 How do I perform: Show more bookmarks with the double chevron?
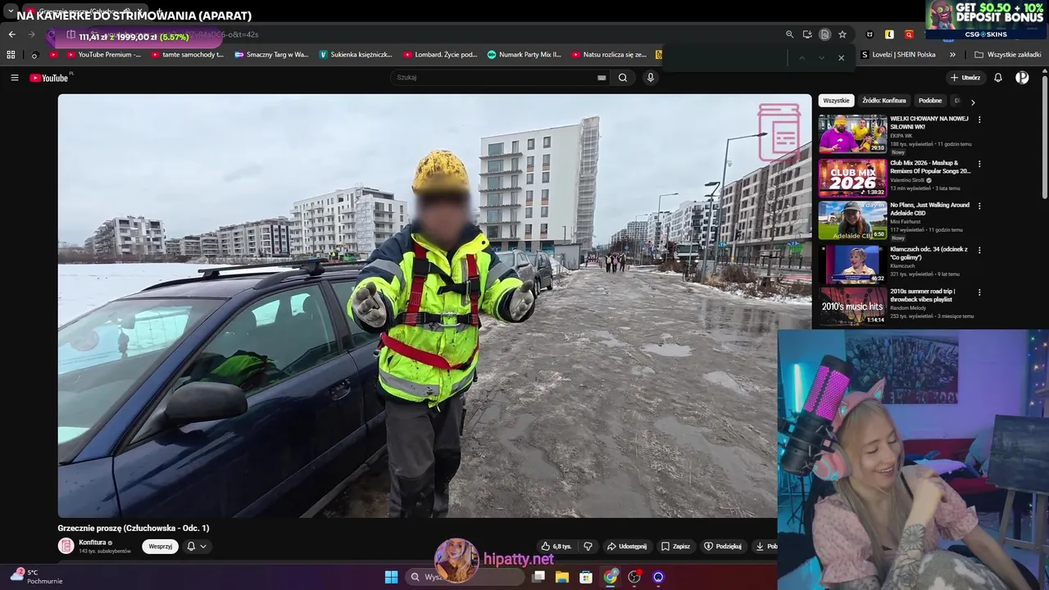tap(952, 55)
